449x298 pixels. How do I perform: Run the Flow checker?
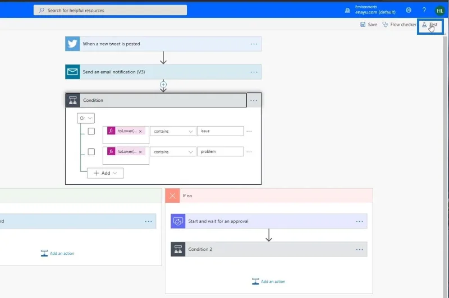399,25
